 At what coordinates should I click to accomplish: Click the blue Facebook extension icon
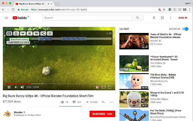[170, 9]
